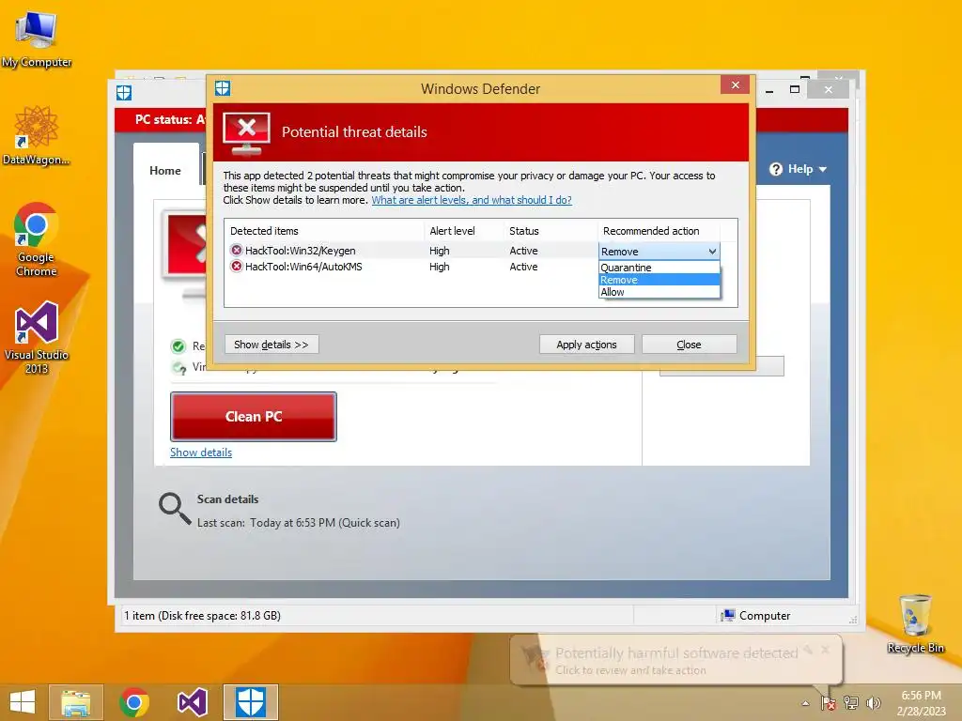The width and height of the screenshot is (962, 721).
Task: Click the Potentially harmful software detected notification
Action: [676, 660]
